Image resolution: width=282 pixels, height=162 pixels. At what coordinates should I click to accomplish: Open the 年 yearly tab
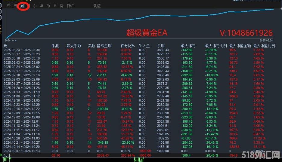42,6
